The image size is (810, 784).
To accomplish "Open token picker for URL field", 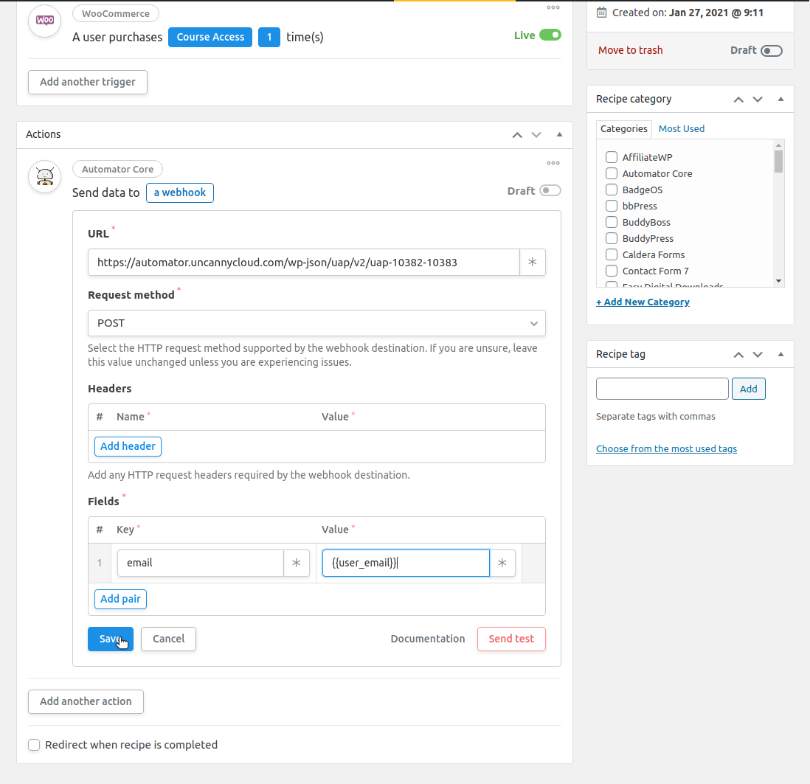I will [x=533, y=263].
